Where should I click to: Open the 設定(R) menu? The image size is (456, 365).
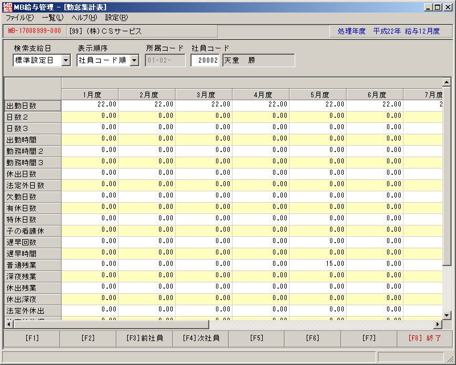pos(116,18)
